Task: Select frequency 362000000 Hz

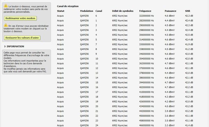Action: (x=147, y=63)
